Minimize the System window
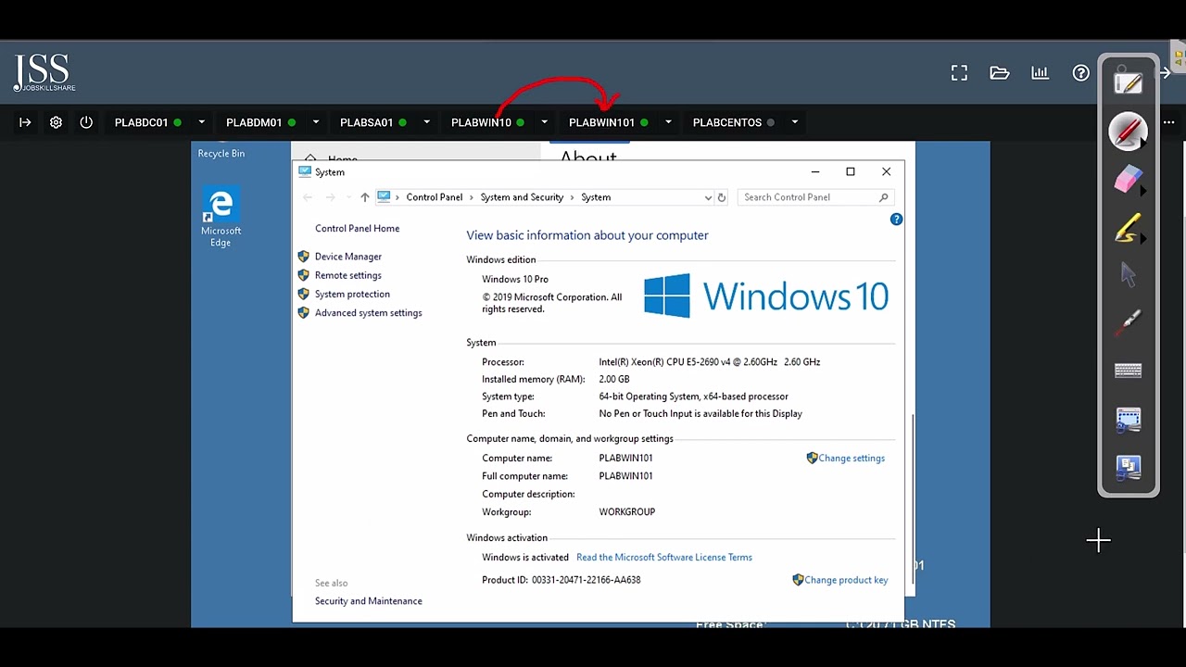The height and width of the screenshot is (667, 1186). [x=815, y=171]
